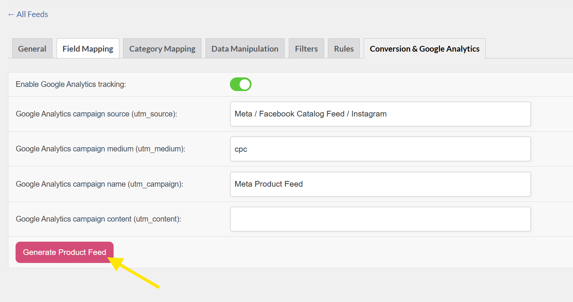Switch to the Rules tab
Screen dimensions: 573x302
tap(344, 49)
